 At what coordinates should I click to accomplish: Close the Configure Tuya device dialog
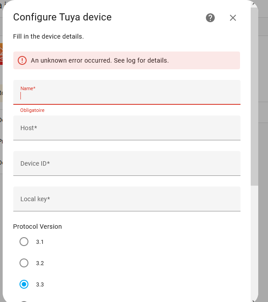click(x=233, y=18)
